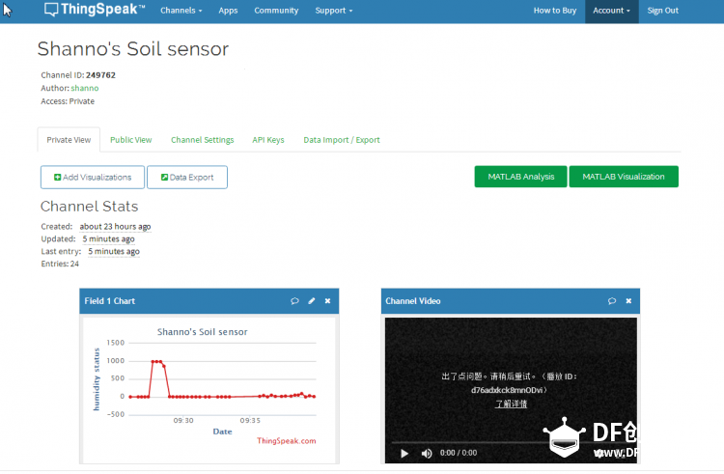
Task: Click the Last entry '5 minutes ago' text
Action: [114, 251]
